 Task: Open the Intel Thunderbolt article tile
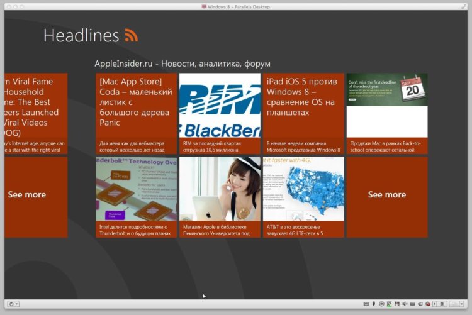coord(136,197)
